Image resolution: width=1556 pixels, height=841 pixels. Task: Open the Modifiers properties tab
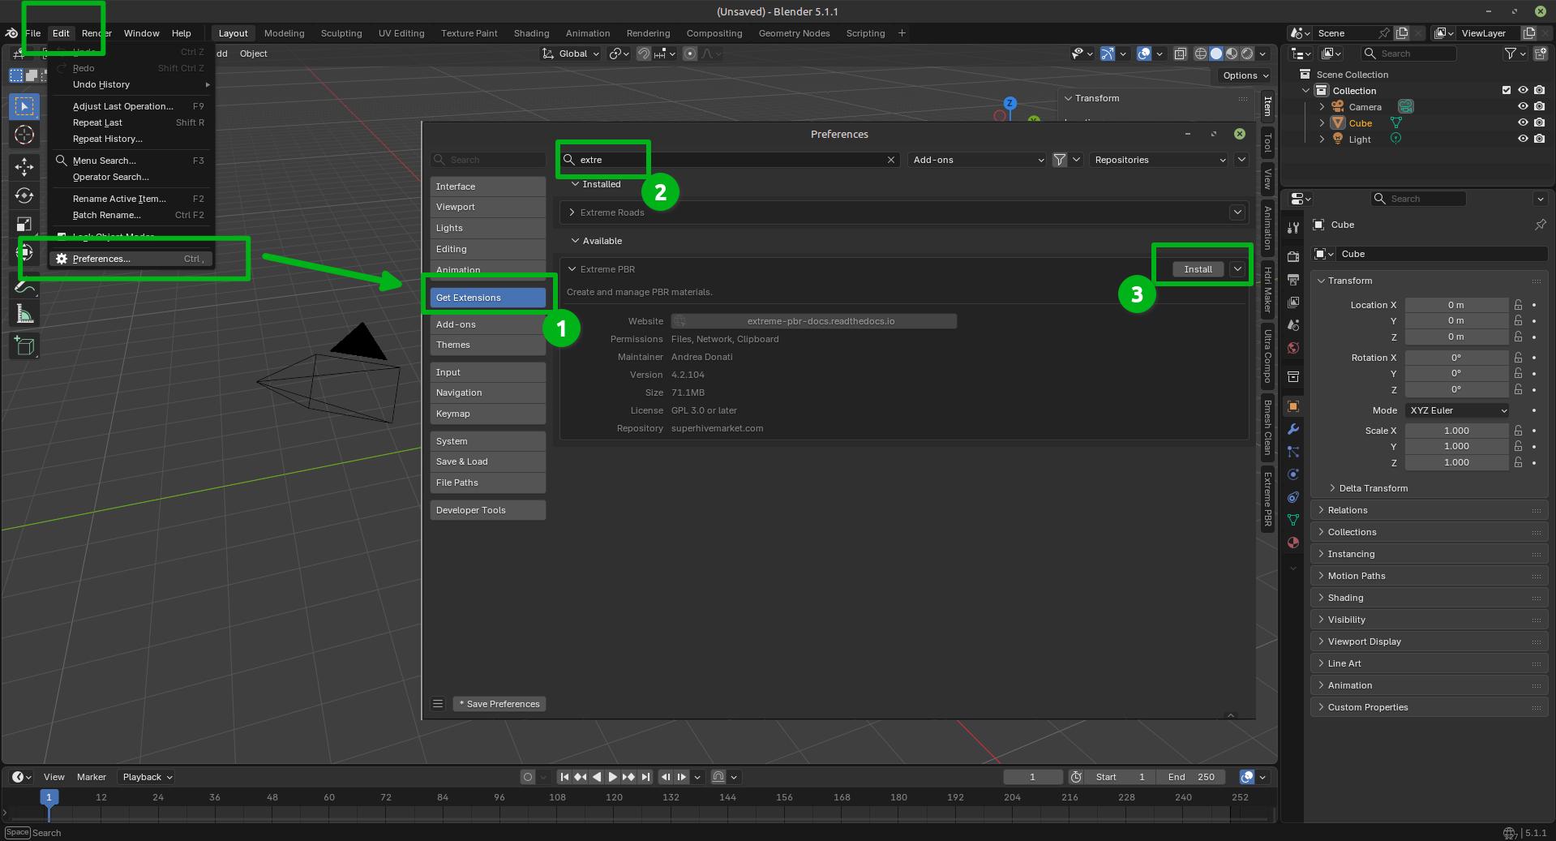tap(1293, 429)
